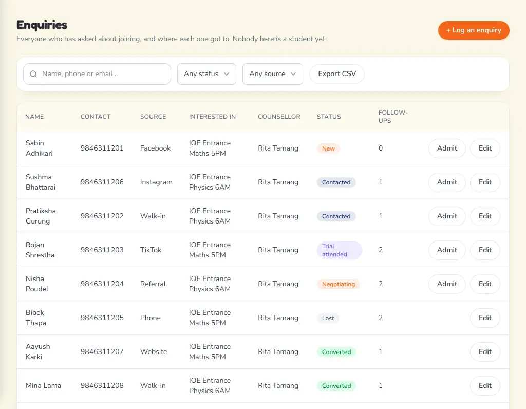The width and height of the screenshot is (526, 409).
Task: Click the INTERESTED IN column header
Action: pyautogui.click(x=212, y=117)
